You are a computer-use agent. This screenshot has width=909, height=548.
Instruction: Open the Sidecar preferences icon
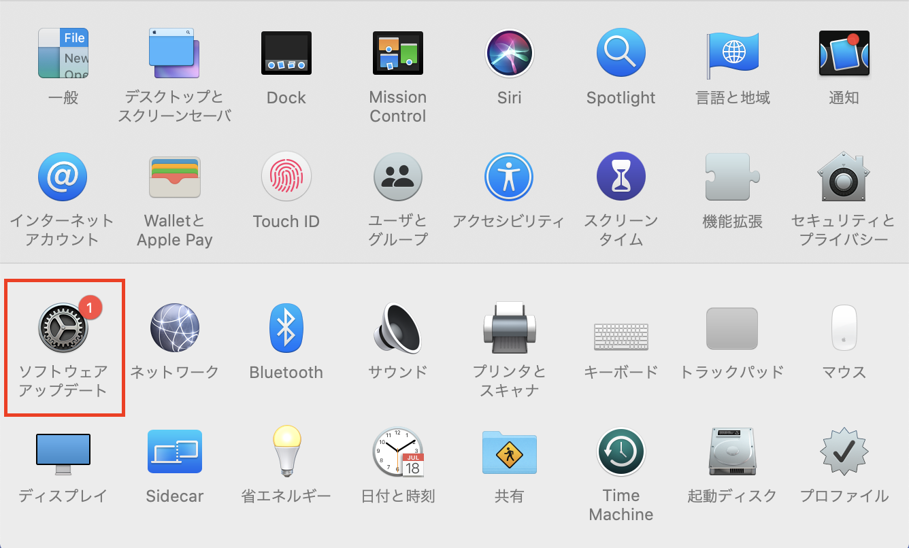pyautogui.click(x=174, y=451)
